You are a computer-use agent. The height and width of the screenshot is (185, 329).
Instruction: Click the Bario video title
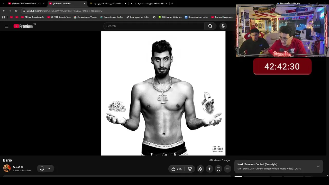pyautogui.click(x=7, y=160)
